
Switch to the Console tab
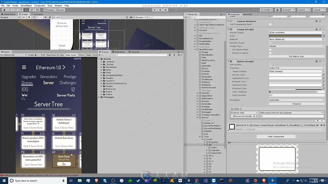coord(134,52)
